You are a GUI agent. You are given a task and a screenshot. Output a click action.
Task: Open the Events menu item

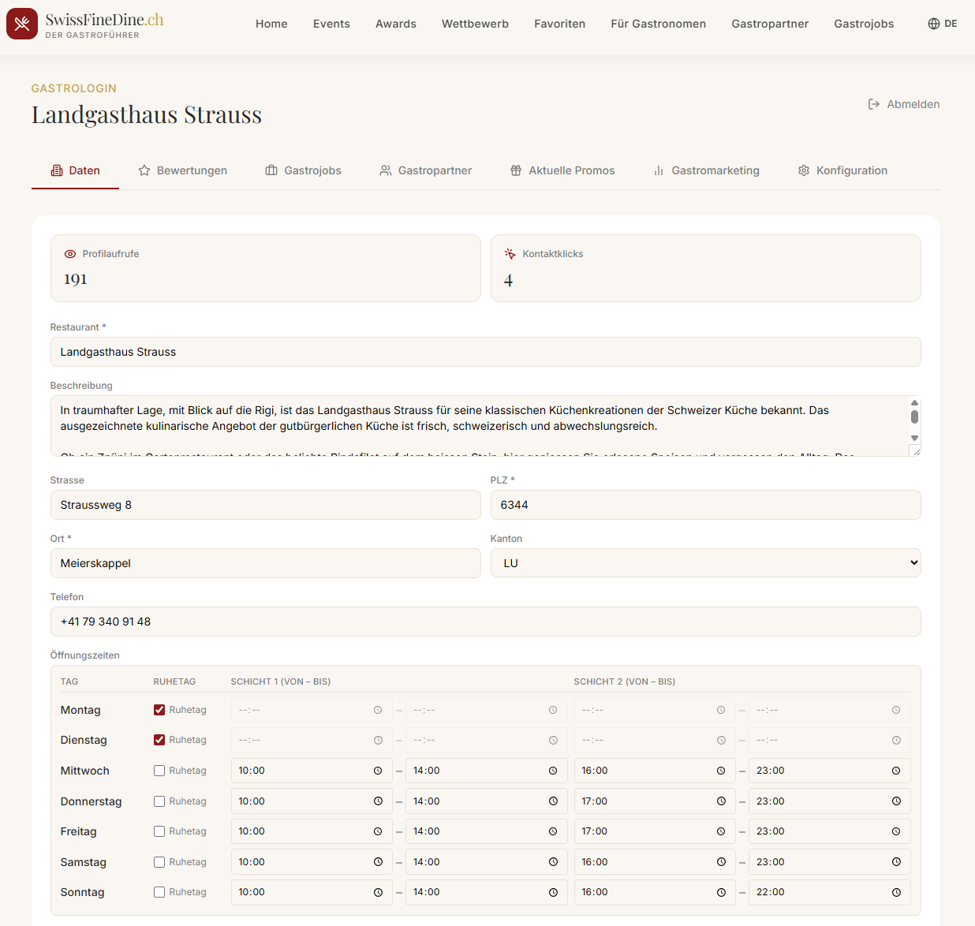(331, 24)
